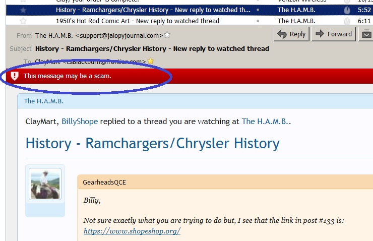The width and height of the screenshot is (373, 241).
Task: Click junk flame icon on Ramchargers message row
Action: (x=347, y=10)
